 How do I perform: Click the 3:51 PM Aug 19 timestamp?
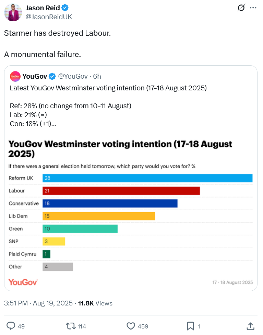click(x=38, y=303)
